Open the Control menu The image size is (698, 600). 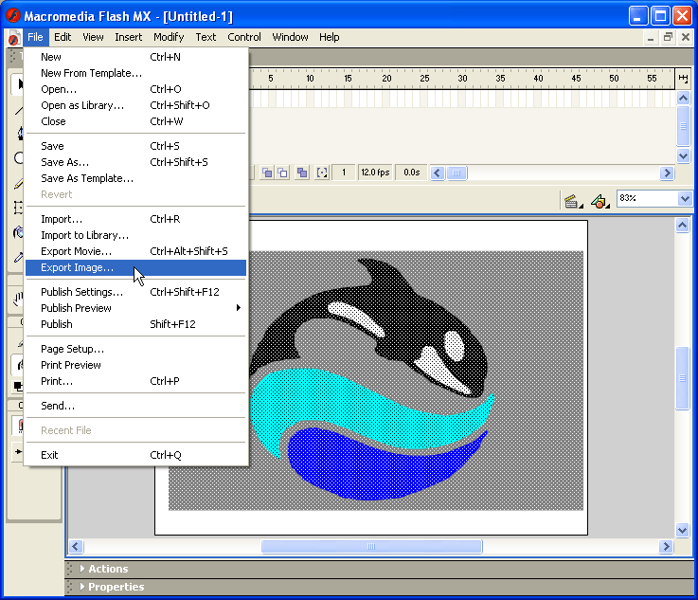244,37
